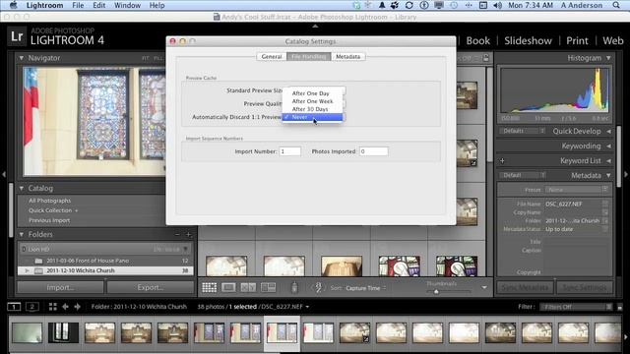
Task: Click Sync Metadata button
Action: [525, 287]
